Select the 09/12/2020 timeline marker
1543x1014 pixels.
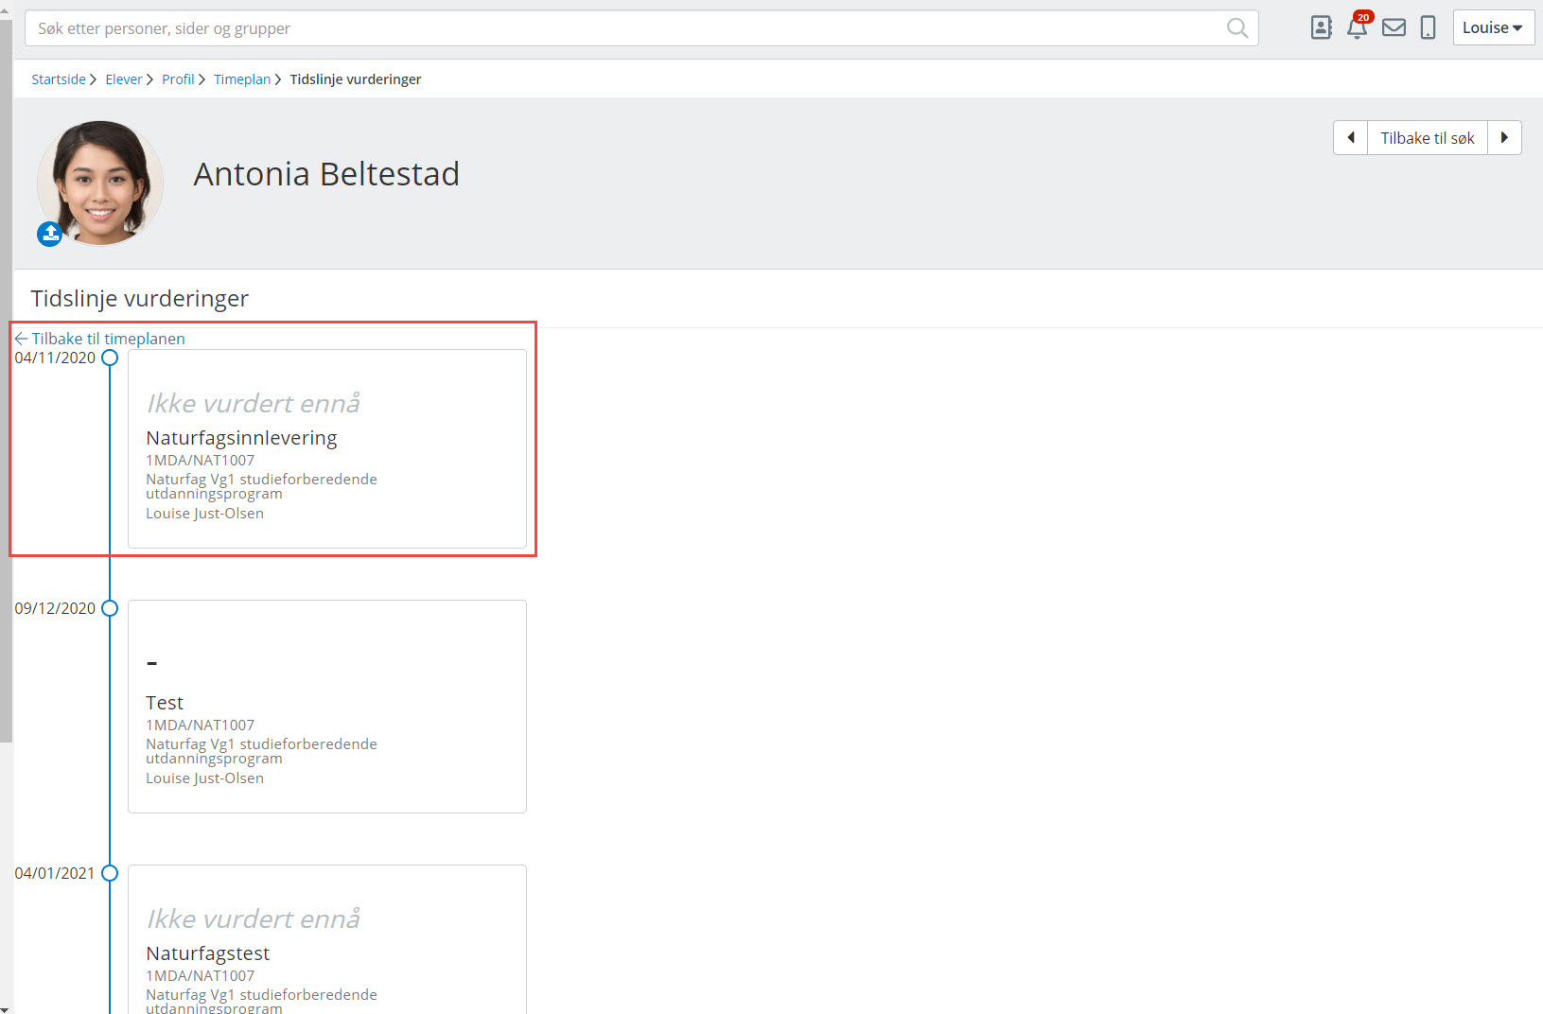click(x=110, y=608)
